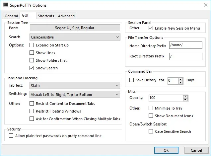This screenshot has width=211, height=156.
Task: Increase Opacity with the up spinner arrow
Action: click(x=185, y=97)
